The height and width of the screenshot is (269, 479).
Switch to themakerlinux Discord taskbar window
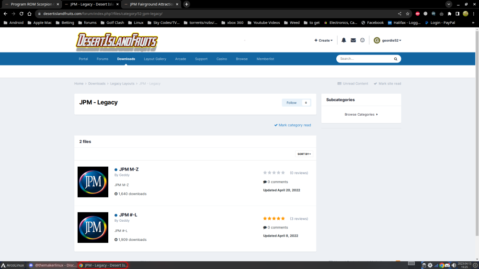[x=52, y=265]
